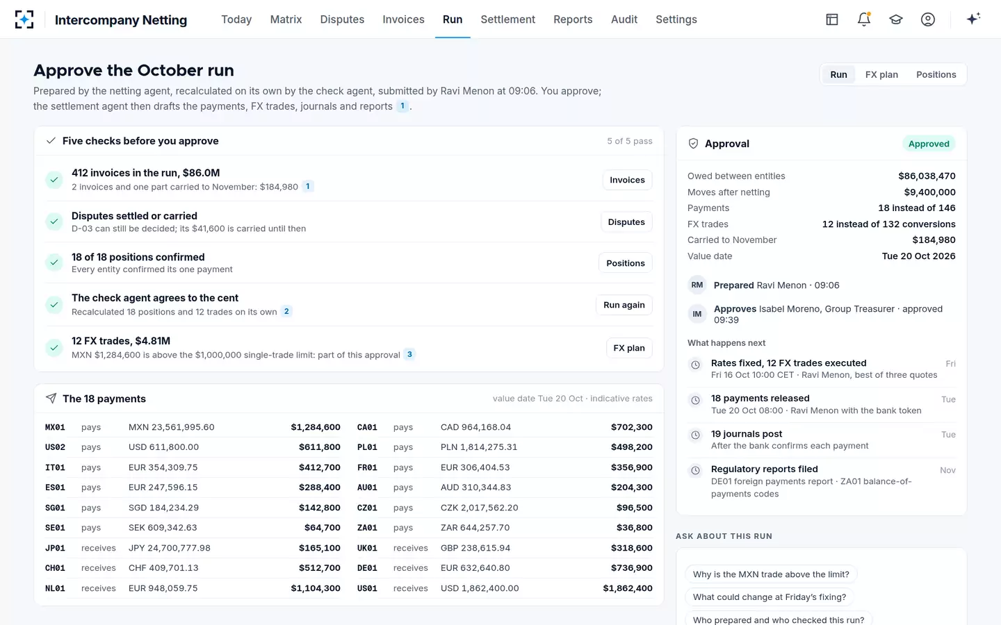
Task: Click the green check beside 18 positions confirmed
Action: coord(54,262)
